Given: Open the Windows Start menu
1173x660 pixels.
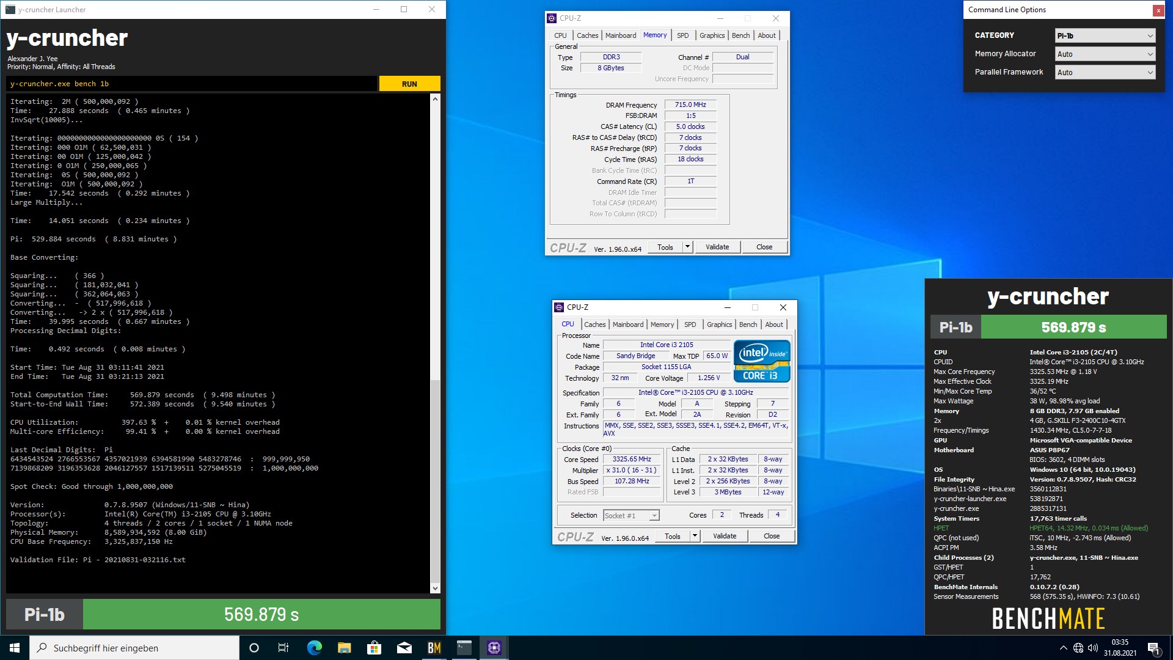Looking at the screenshot, I should coord(15,648).
